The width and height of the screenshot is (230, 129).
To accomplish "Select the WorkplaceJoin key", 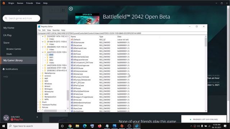I will 50,97.
